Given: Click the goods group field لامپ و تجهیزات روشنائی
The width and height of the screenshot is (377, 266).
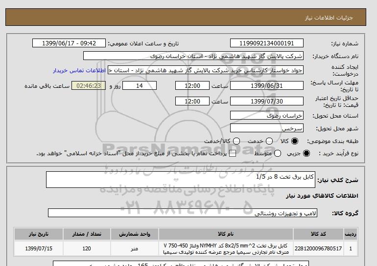Looking at the screenshot, I should (x=183, y=213).
